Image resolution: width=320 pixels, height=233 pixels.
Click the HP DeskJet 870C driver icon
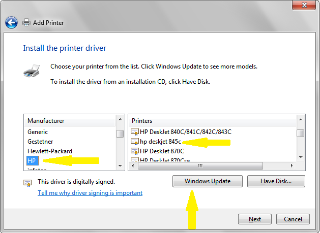click(x=135, y=151)
